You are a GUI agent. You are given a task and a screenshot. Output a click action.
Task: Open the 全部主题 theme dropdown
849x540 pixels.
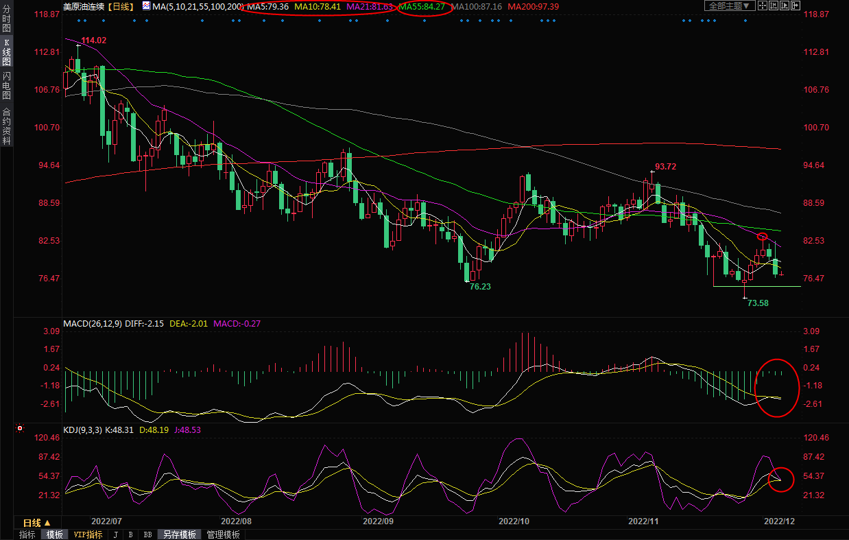[x=730, y=5]
